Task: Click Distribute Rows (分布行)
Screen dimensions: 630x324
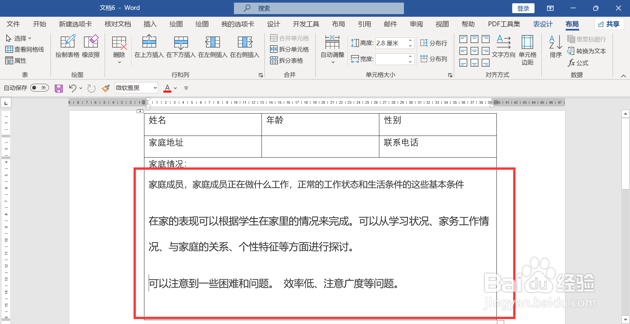Action: (x=434, y=43)
